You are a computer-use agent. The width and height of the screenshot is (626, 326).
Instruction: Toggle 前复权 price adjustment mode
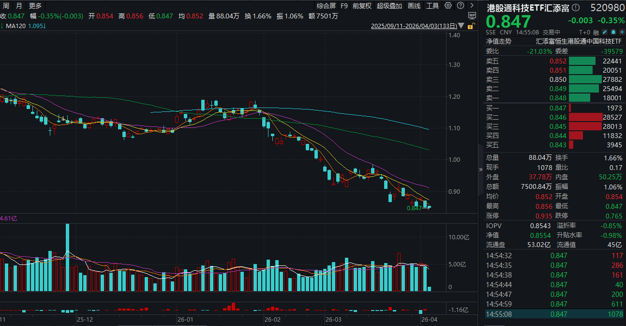coord(362,6)
